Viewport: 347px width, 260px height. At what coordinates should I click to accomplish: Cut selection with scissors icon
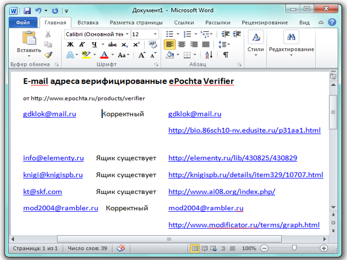click(48, 34)
